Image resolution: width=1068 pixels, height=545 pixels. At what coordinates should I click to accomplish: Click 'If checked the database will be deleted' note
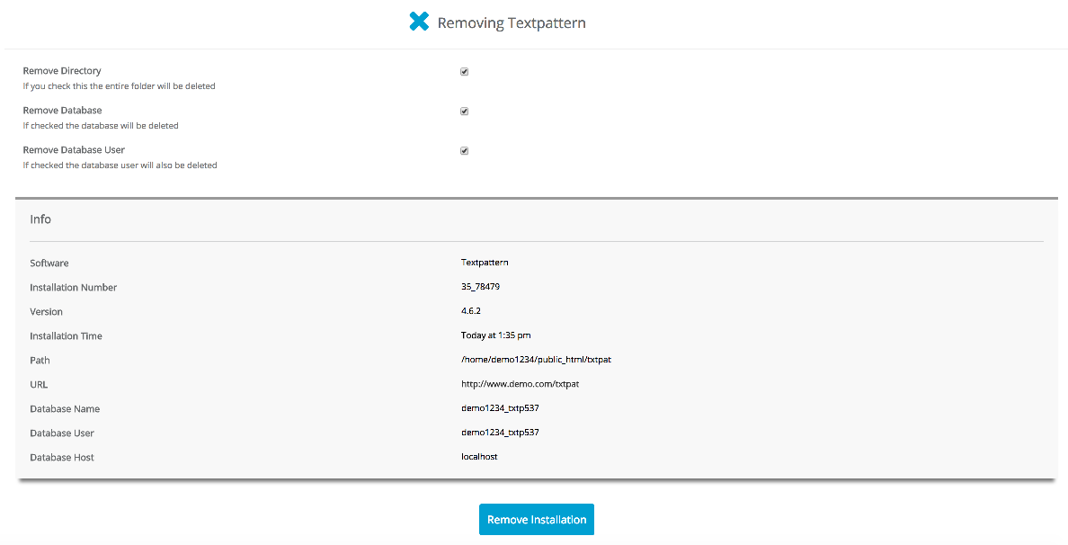tap(101, 126)
